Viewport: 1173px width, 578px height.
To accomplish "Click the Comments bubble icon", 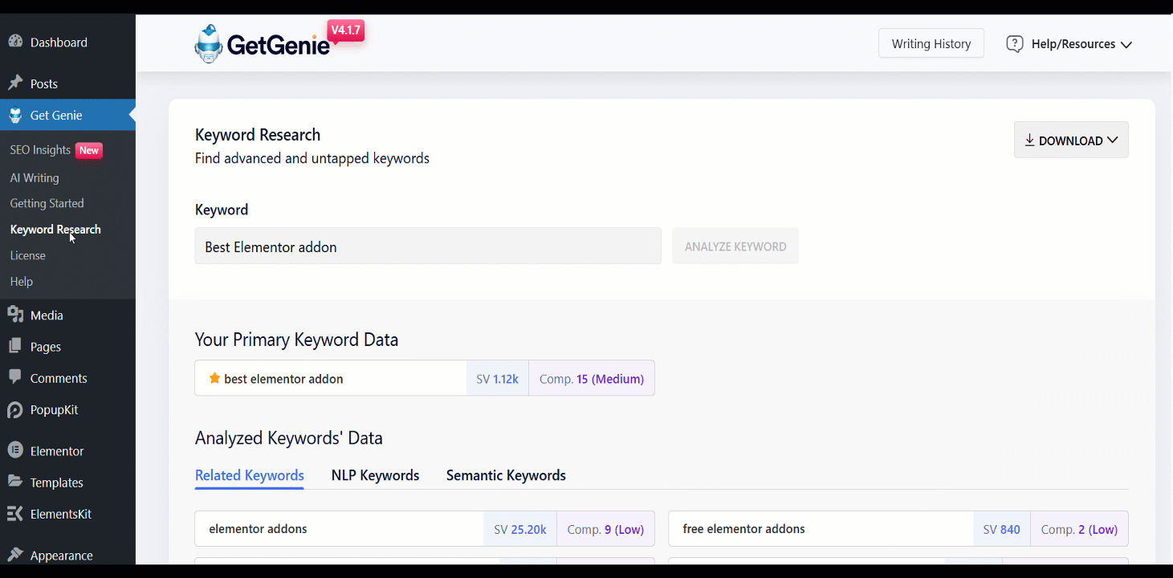I will pos(15,377).
